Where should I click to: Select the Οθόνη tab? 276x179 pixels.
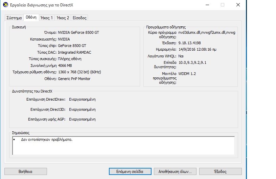coord(31,18)
